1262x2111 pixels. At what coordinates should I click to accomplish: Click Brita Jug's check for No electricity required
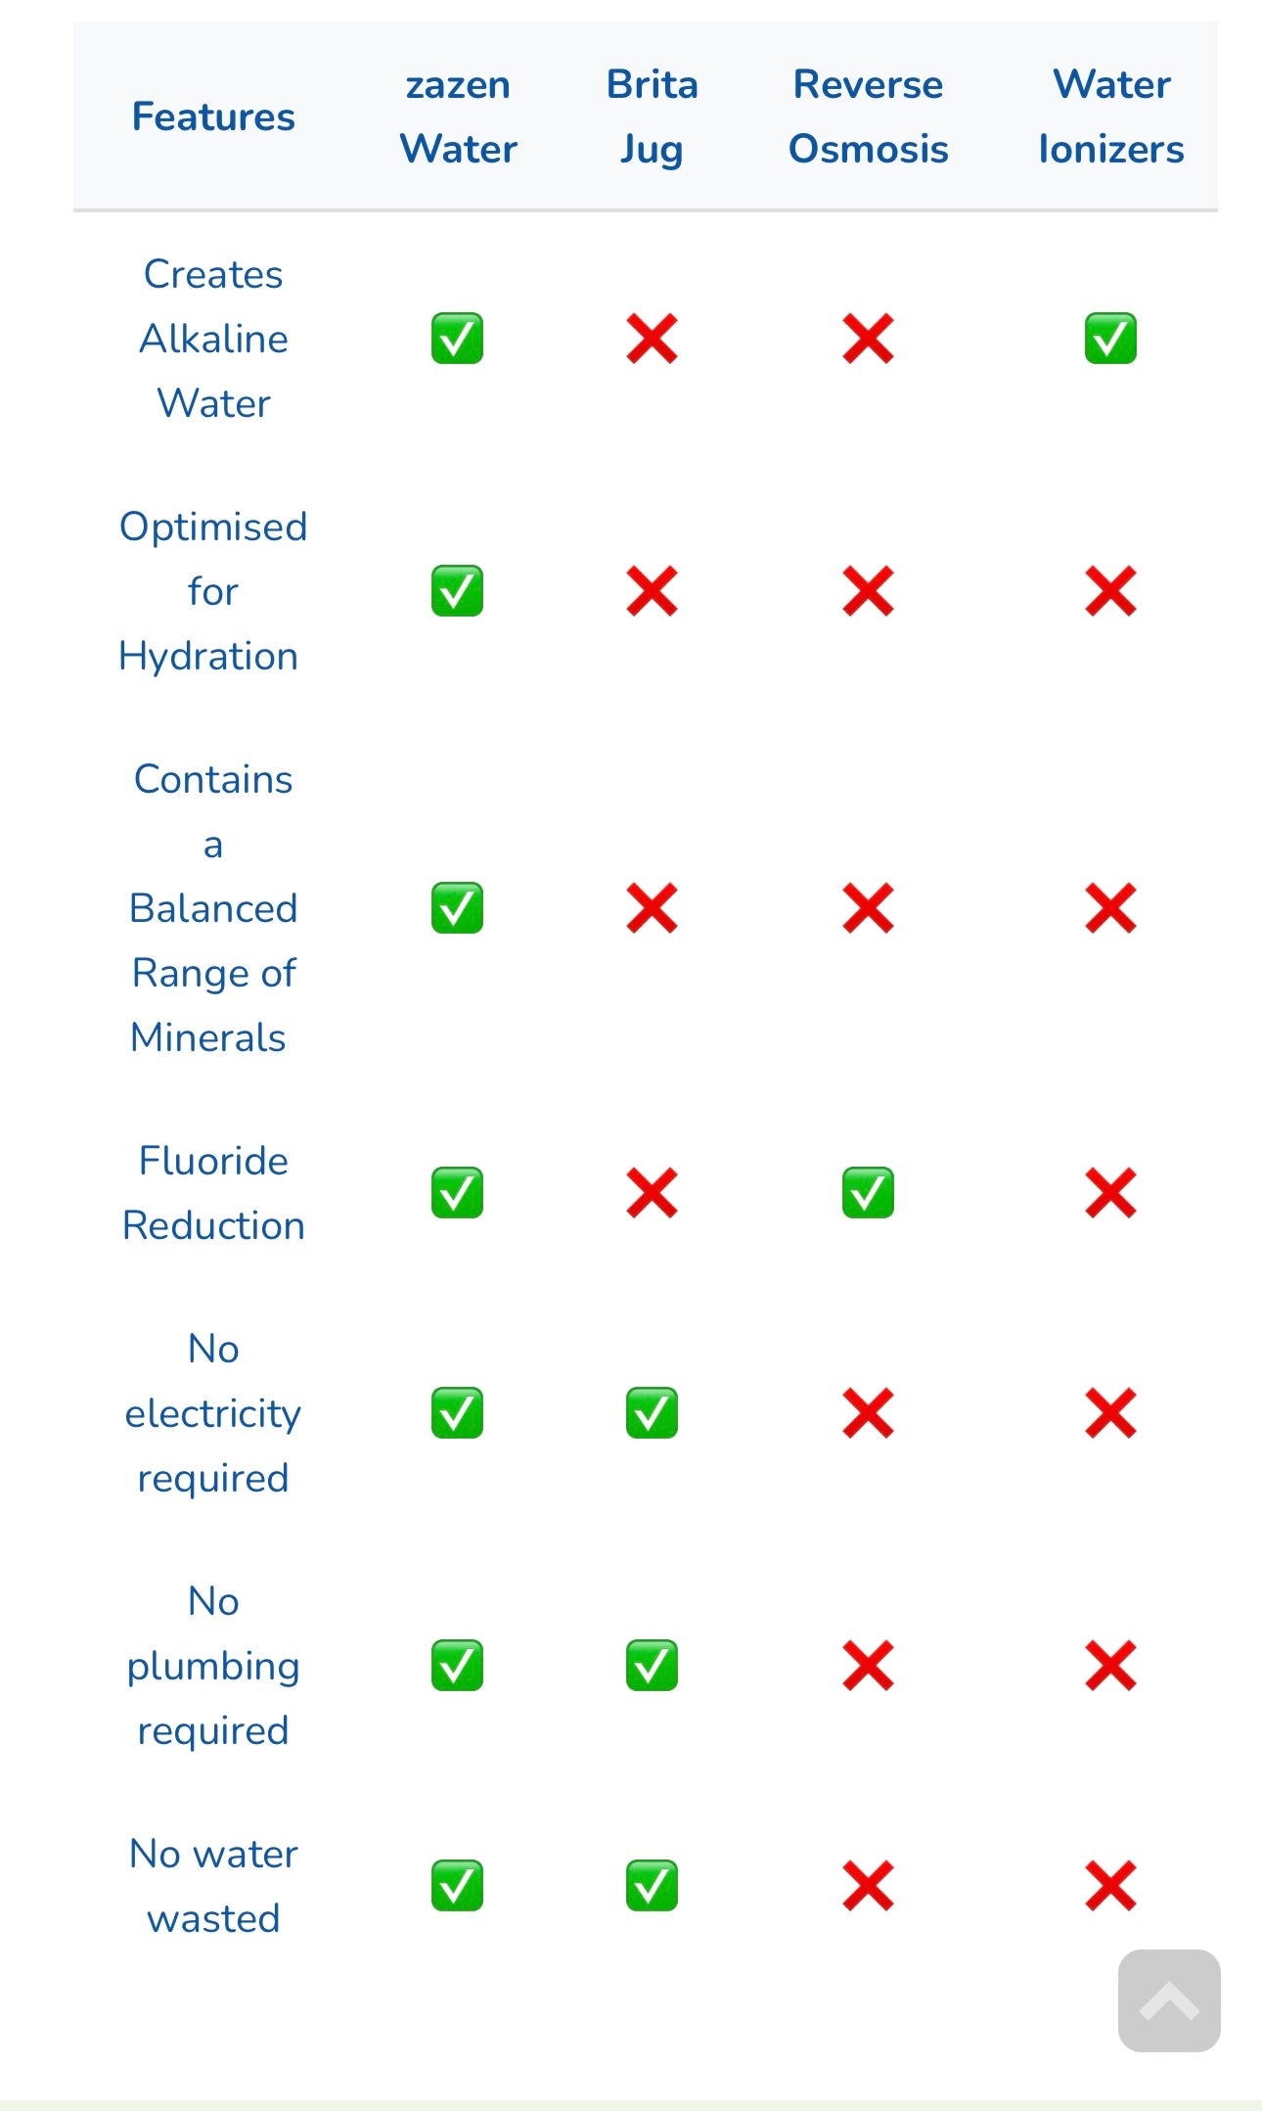[652, 1412]
